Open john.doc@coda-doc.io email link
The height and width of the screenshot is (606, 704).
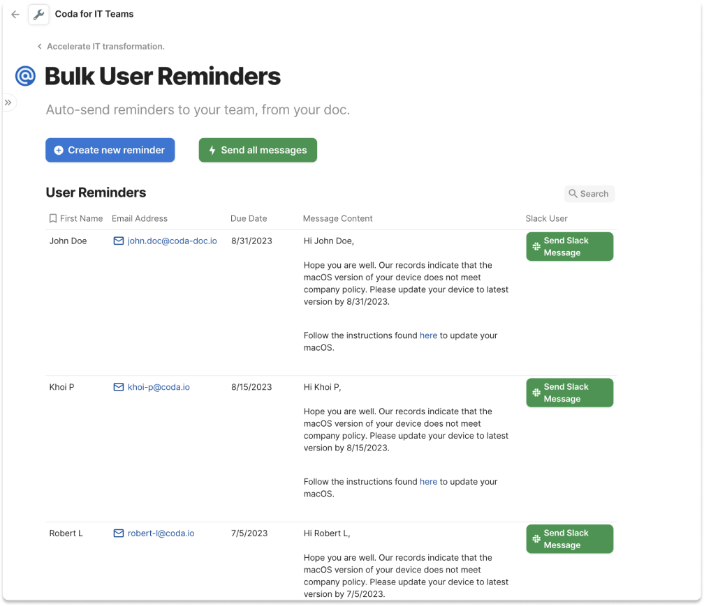(172, 241)
